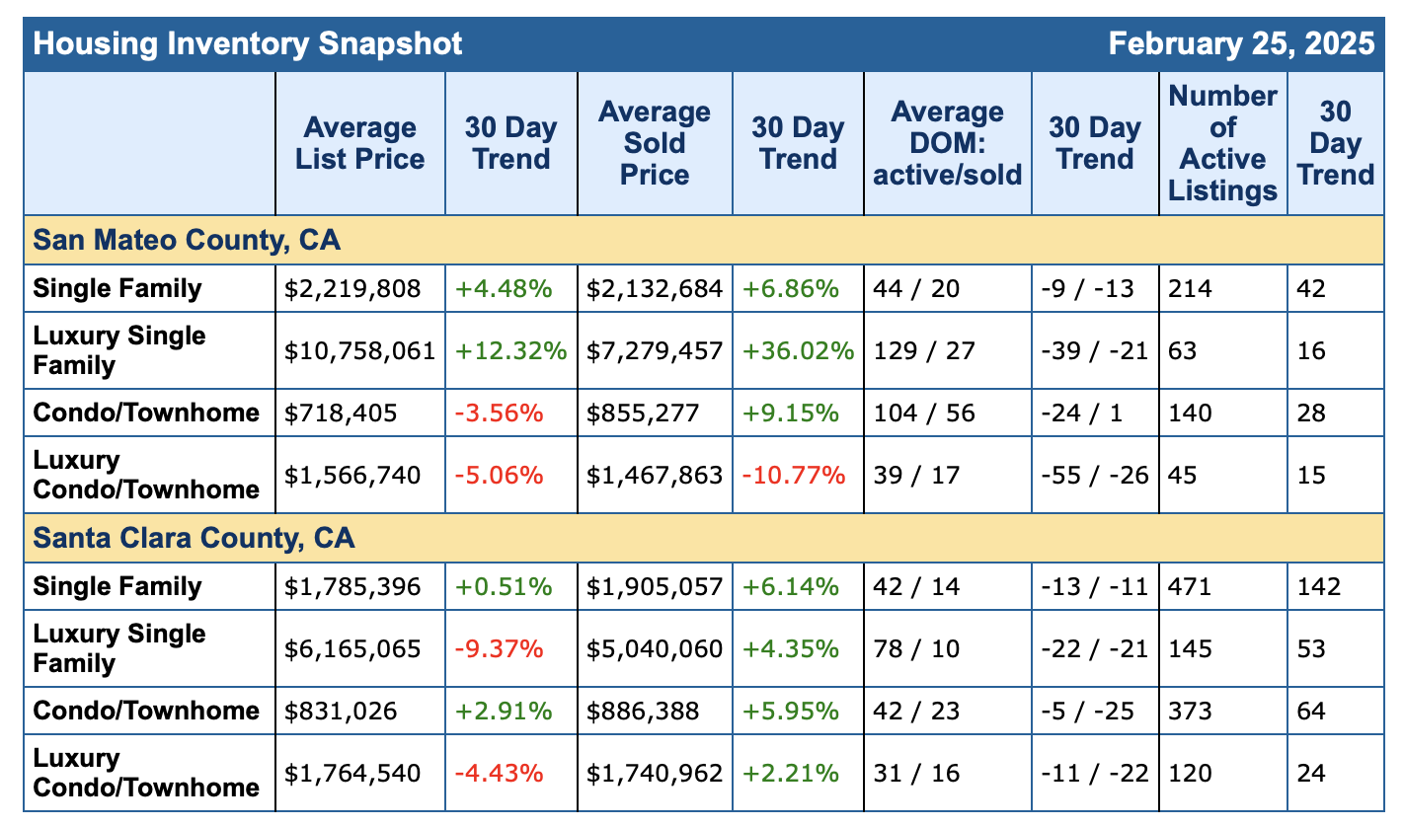This screenshot has width=1404, height=827.
Task: Click the Average DOM: active/sold header
Action: (947, 143)
